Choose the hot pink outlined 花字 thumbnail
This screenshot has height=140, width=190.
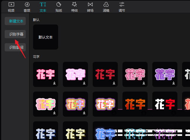[x=46, y=74]
